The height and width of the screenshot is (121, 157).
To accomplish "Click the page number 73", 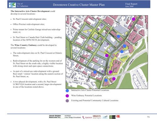I will [148, 117].
